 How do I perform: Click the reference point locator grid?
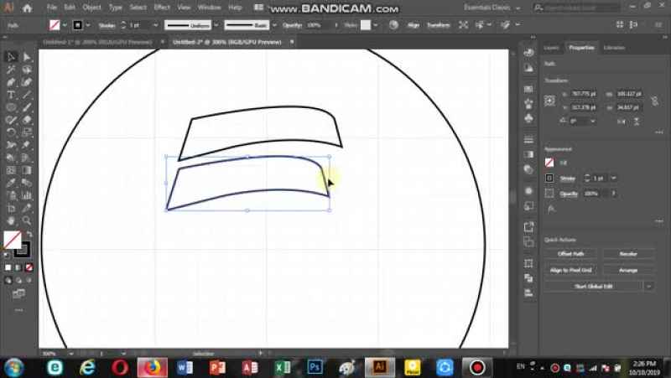coord(550,101)
